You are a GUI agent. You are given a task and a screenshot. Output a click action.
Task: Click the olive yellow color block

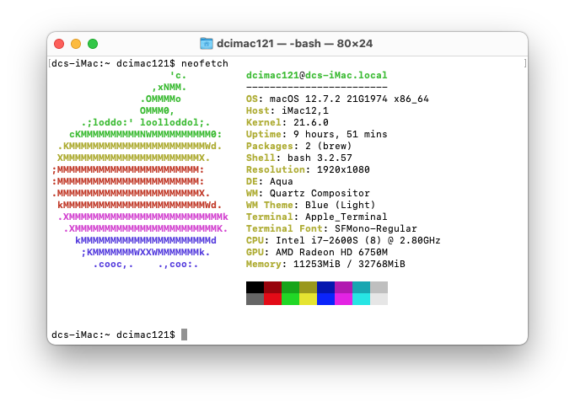[308, 287]
